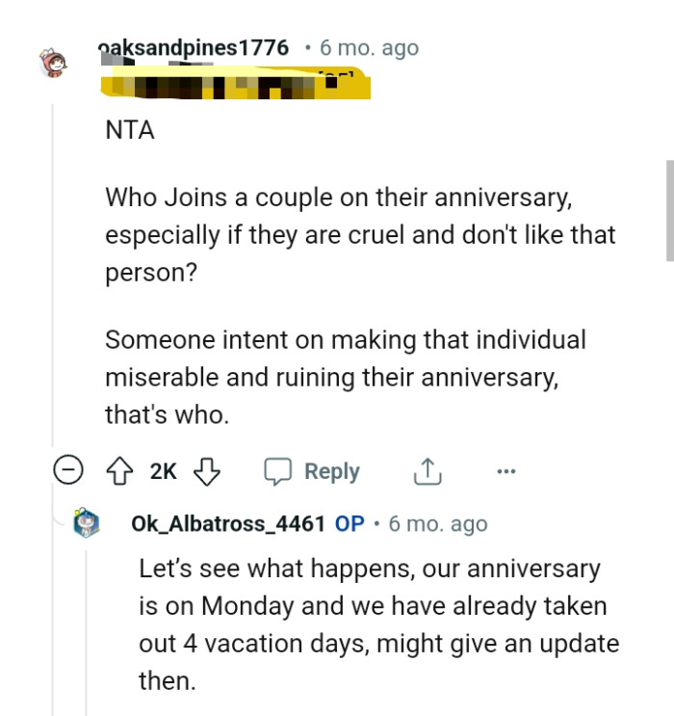Collapse the comment thread with minus button

coord(67,471)
